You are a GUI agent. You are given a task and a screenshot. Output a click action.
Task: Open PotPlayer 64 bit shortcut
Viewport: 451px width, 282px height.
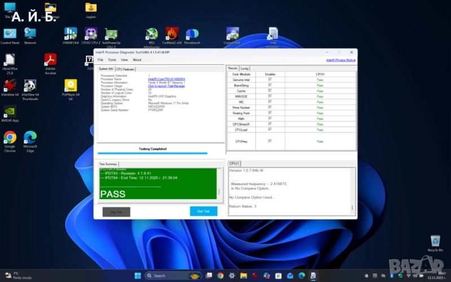click(x=70, y=86)
